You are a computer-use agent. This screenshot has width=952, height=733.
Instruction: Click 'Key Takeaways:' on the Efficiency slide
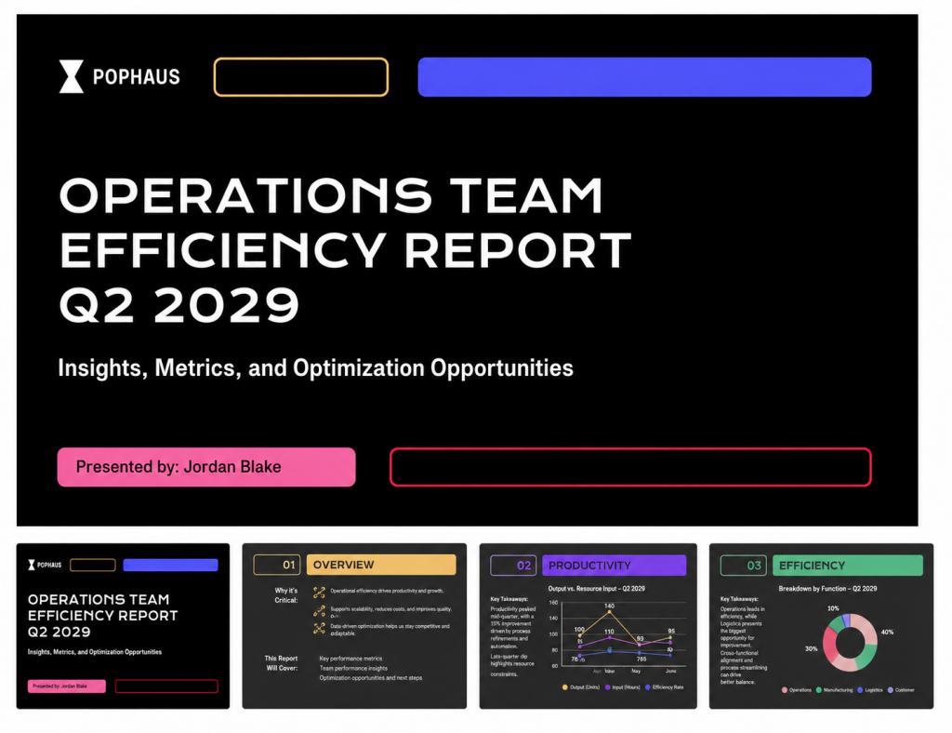click(x=739, y=599)
